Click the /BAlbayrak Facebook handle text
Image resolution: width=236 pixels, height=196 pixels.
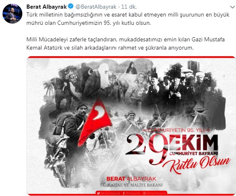[x=133, y=193]
